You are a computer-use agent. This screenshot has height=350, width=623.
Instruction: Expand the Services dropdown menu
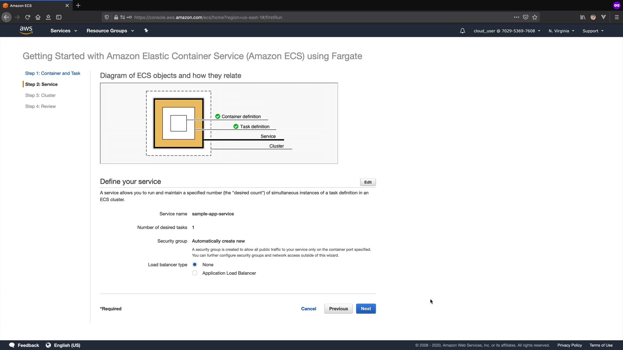[64, 31]
